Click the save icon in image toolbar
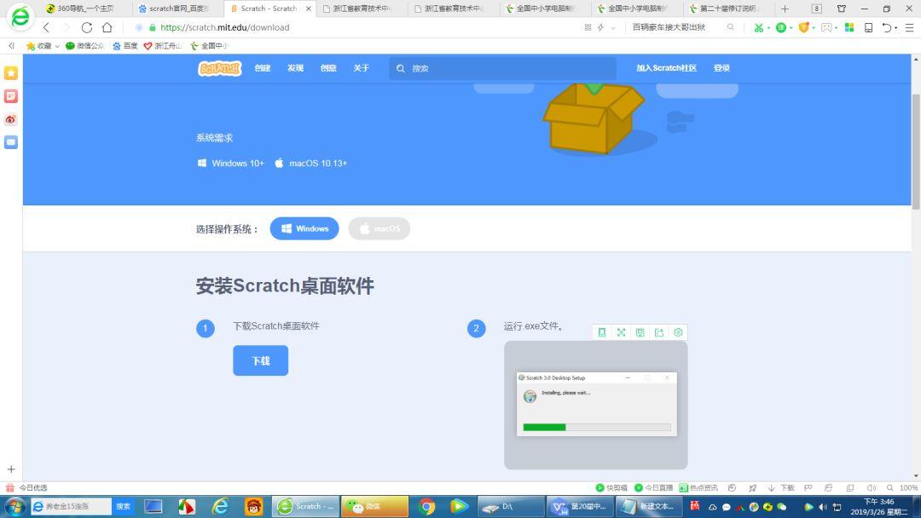 point(640,332)
